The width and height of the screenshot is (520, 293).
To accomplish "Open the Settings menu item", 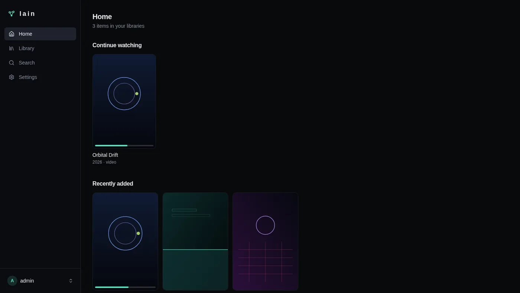I will [x=40, y=77].
